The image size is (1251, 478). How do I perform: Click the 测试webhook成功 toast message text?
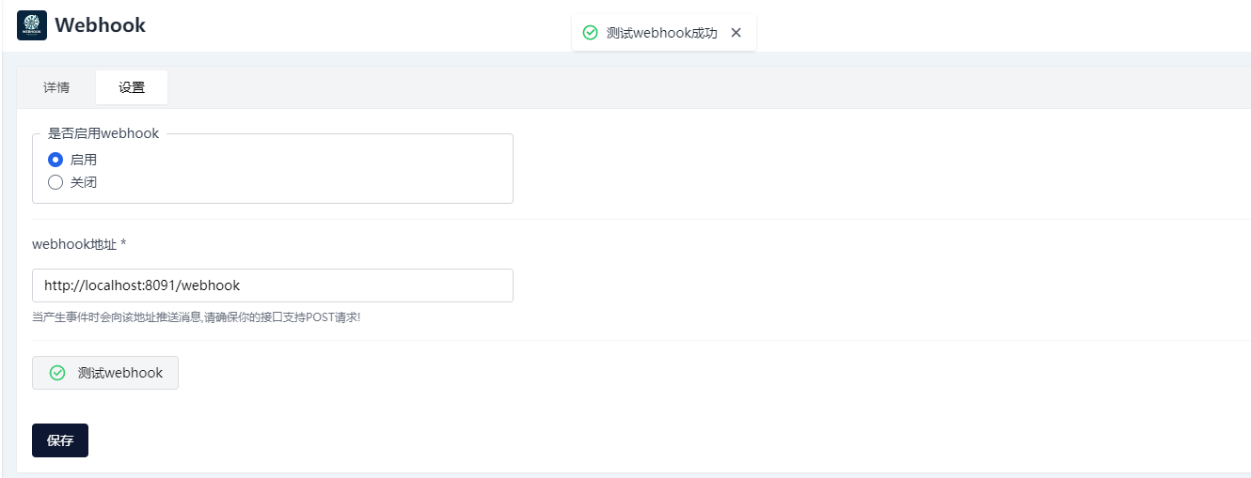pos(661,33)
